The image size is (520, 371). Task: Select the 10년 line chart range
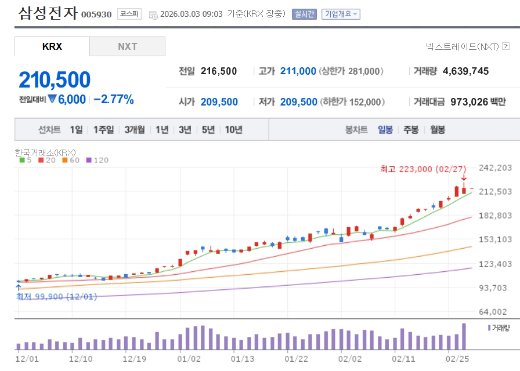233,129
